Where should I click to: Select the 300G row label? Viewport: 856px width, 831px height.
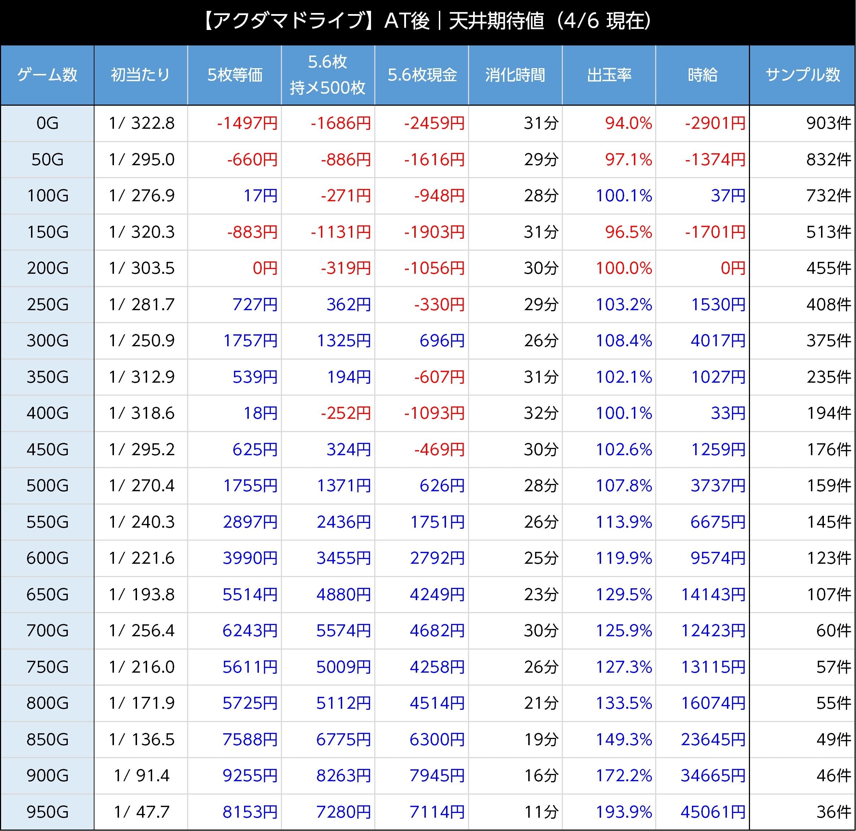(47, 340)
